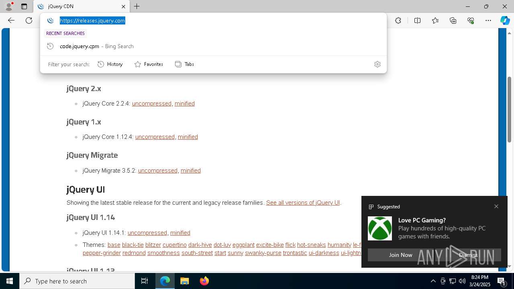Show hidden system tray icons chevron
The height and width of the screenshot is (289, 514).
pyautogui.click(x=433, y=281)
